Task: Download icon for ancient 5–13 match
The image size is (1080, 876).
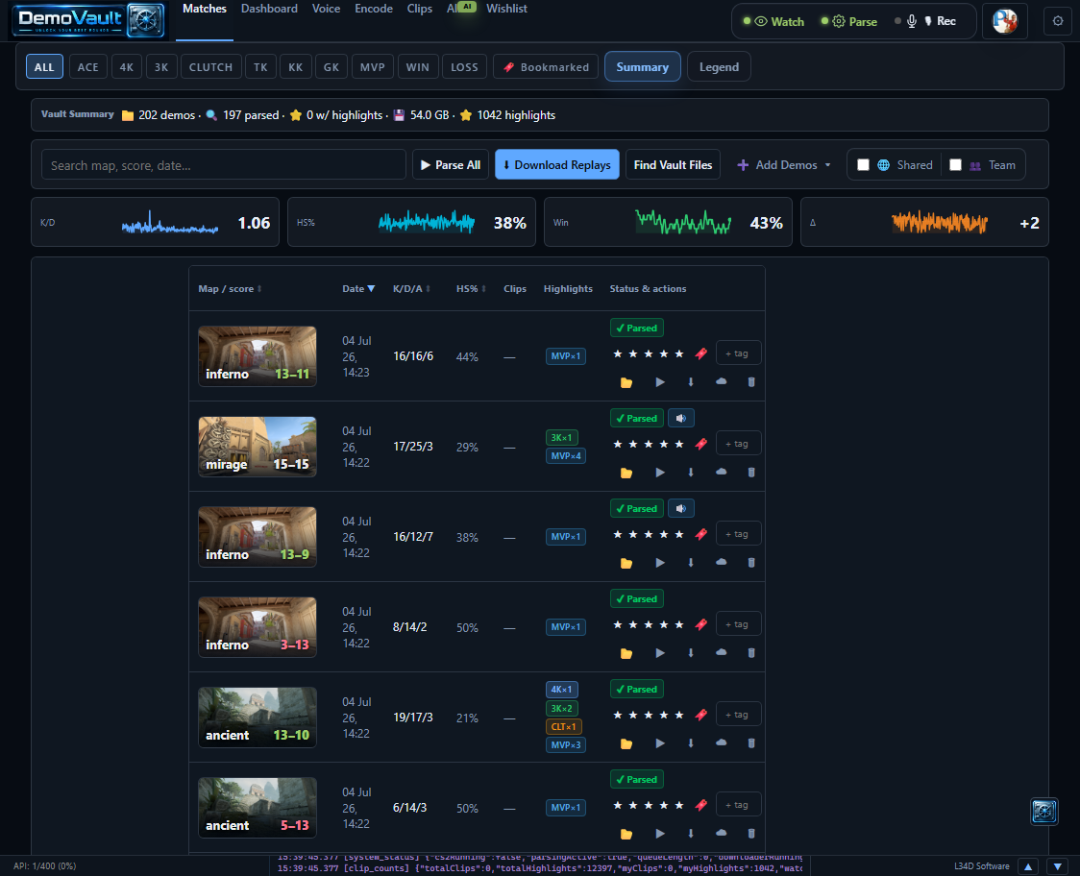Action: (691, 834)
